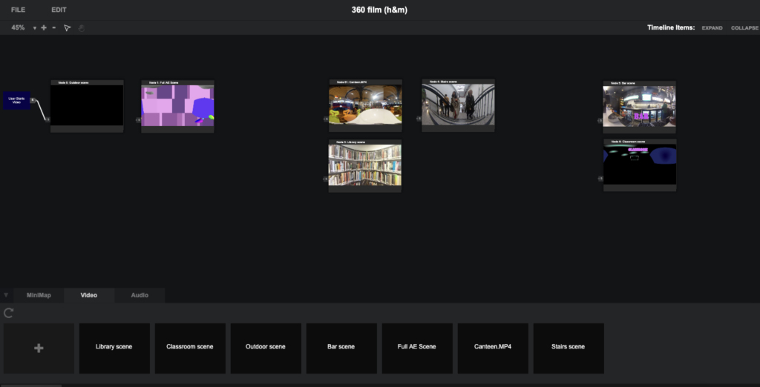Click the input port of Canteen.MP4 node

click(327, 119)
